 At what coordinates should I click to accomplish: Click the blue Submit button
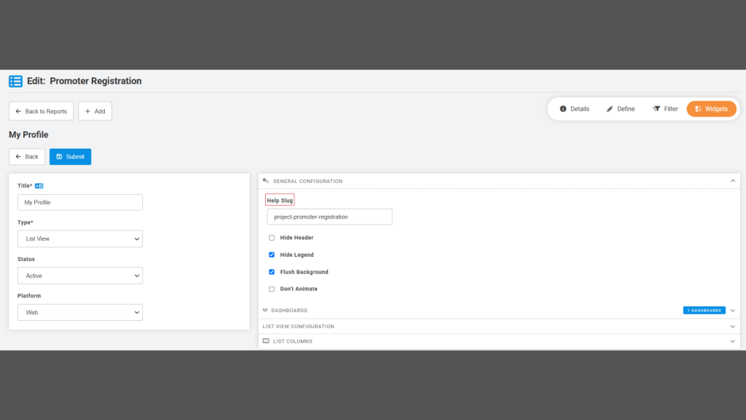coord(71,157)
